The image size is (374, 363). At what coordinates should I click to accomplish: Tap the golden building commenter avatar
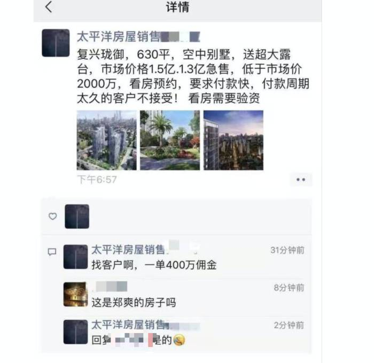[x=76, y=294]
